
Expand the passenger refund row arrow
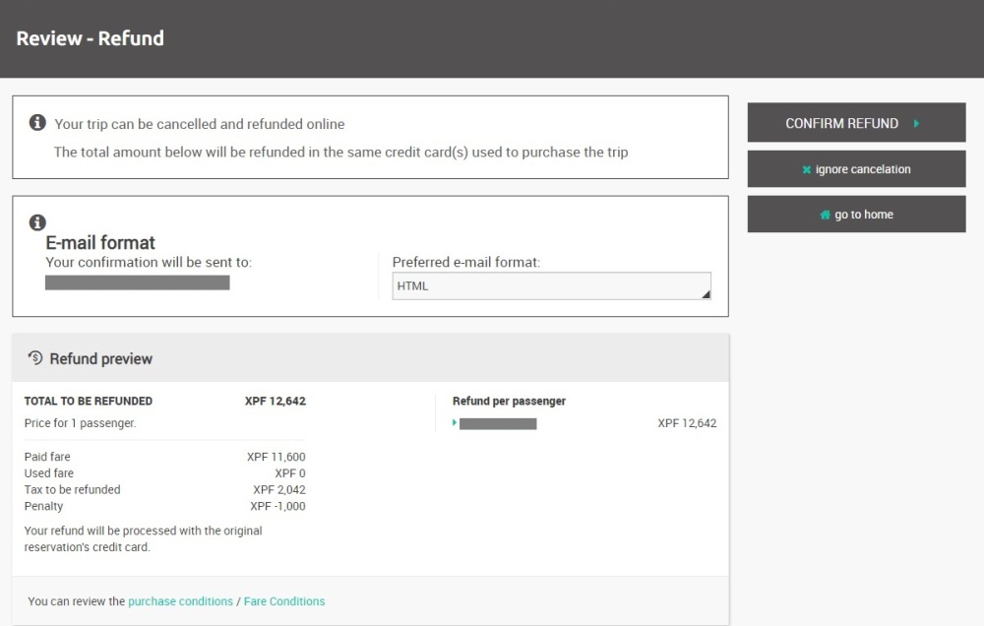pos(455,422)
